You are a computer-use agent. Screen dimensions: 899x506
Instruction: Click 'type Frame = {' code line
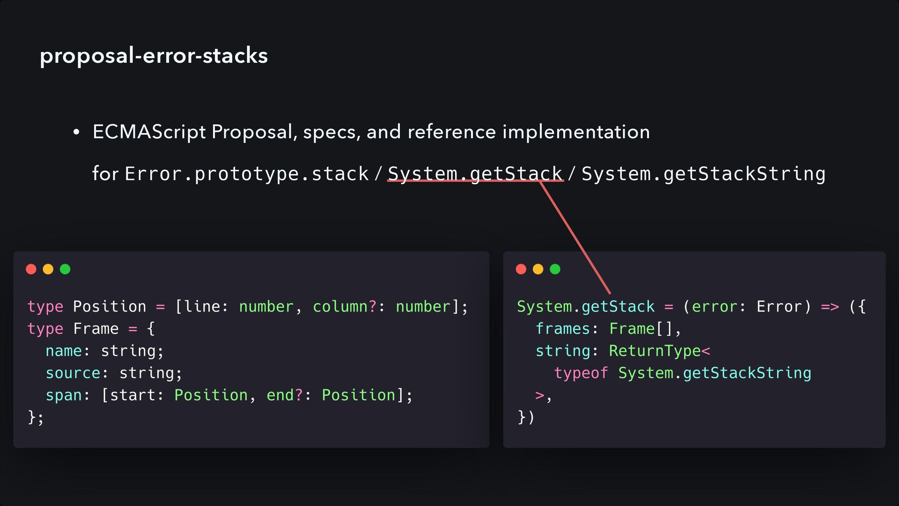coord(91,328)
